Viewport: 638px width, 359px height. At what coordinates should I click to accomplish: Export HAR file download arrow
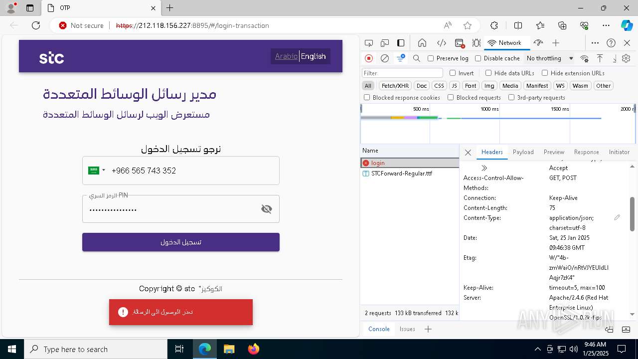point(615,58)
